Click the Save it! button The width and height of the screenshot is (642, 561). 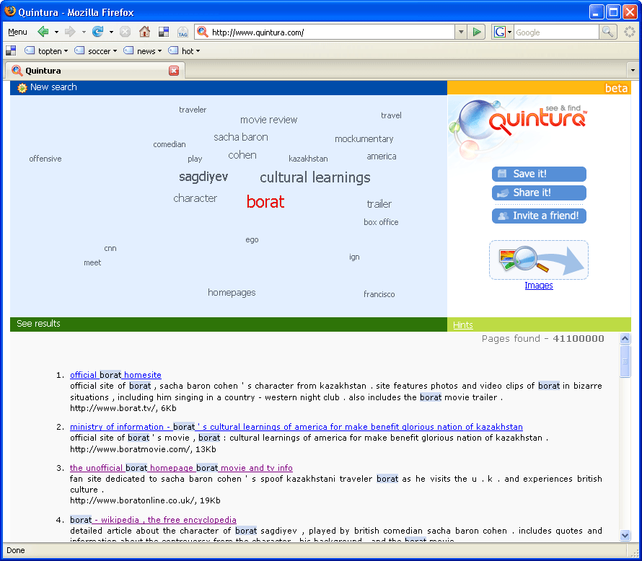539,174
